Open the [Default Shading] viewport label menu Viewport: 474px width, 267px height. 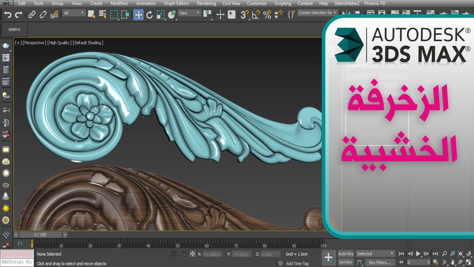coord(88,43)
